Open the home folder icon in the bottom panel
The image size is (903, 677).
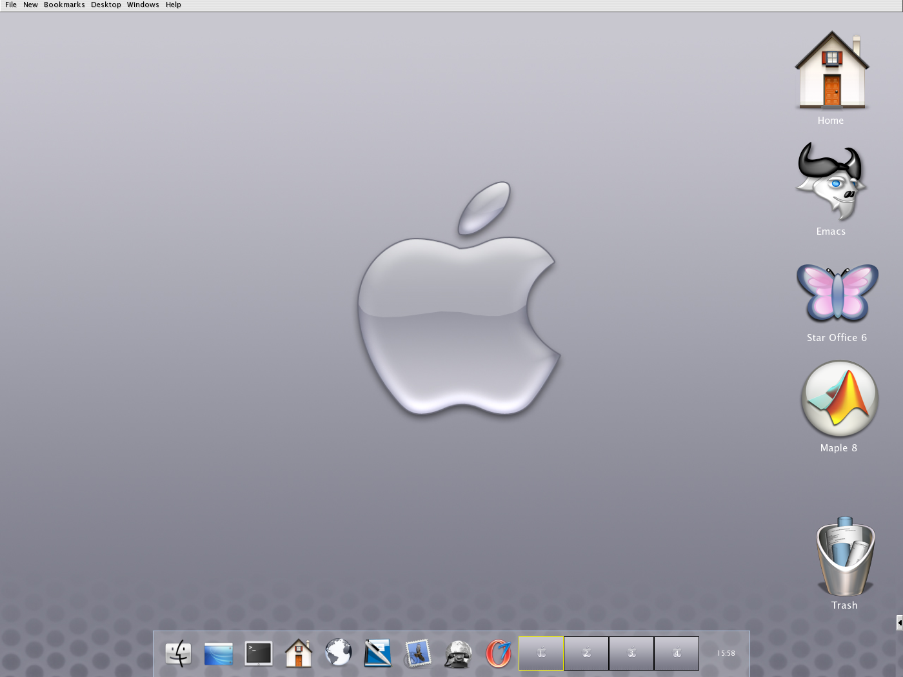299,652
